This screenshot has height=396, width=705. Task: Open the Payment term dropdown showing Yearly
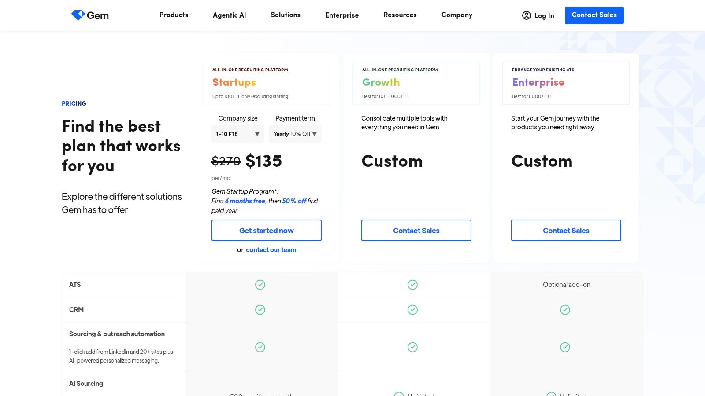tap(295, 134)
